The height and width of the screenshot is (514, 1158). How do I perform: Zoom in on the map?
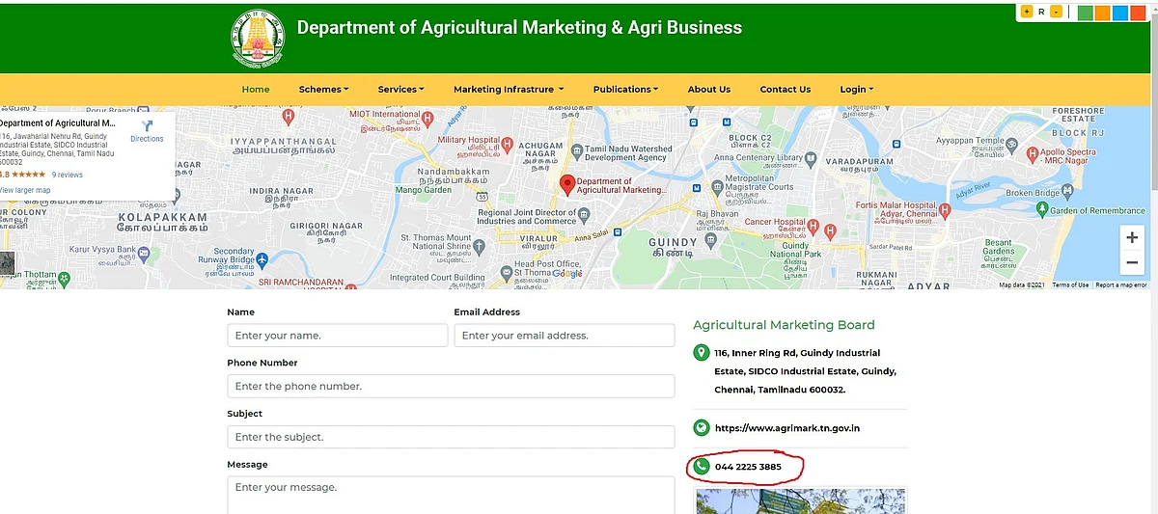pyautogui.click(x=1132, y=237)
